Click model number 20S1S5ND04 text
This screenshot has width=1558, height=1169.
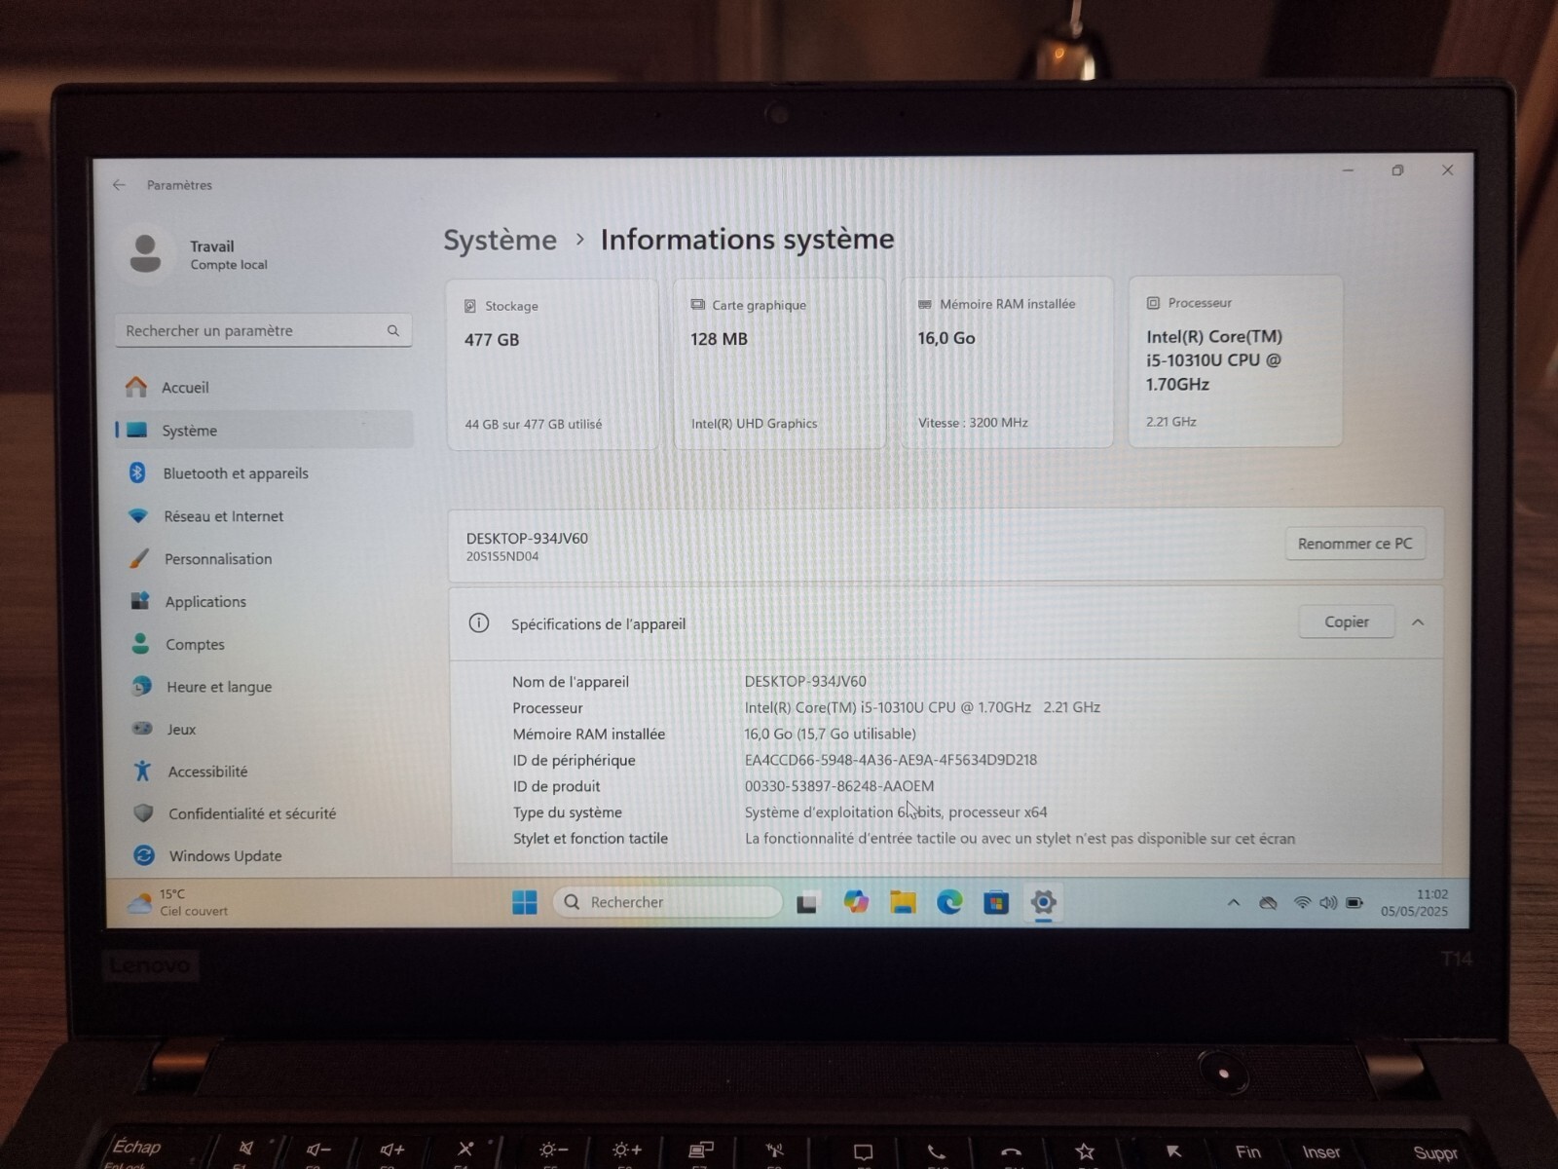pos(502,557)
